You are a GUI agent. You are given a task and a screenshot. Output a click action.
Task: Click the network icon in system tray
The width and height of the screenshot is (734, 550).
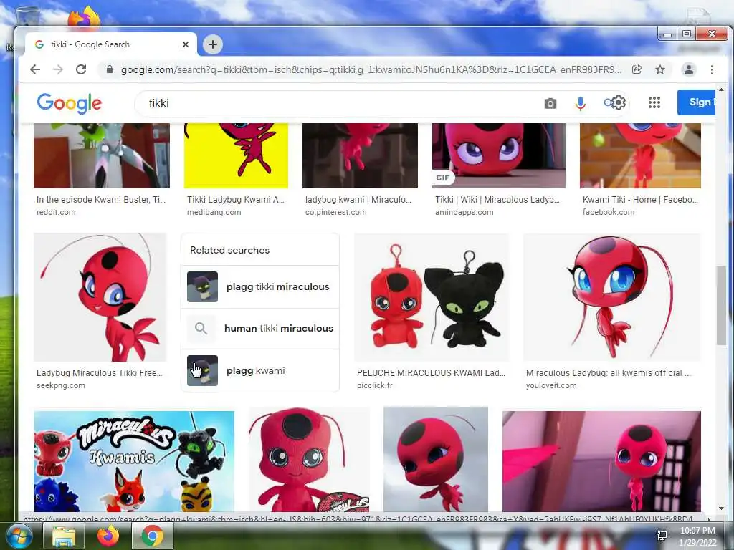tap(662, 536)
